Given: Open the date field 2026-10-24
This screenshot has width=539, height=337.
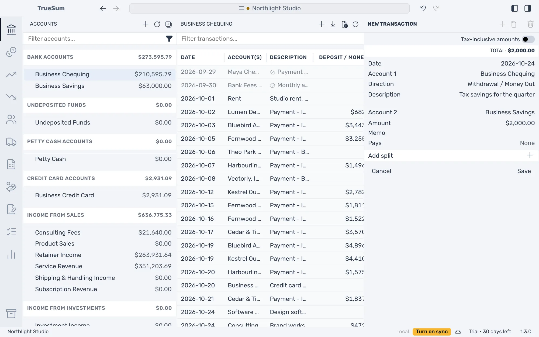Looking at the screenshot, I should [451, 64].
